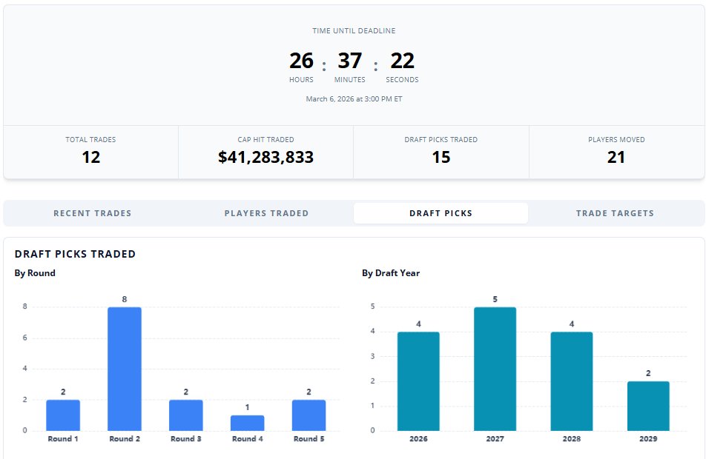Click the Total Trades stat card
Screen dimensions: 706x459
[90, 152]
